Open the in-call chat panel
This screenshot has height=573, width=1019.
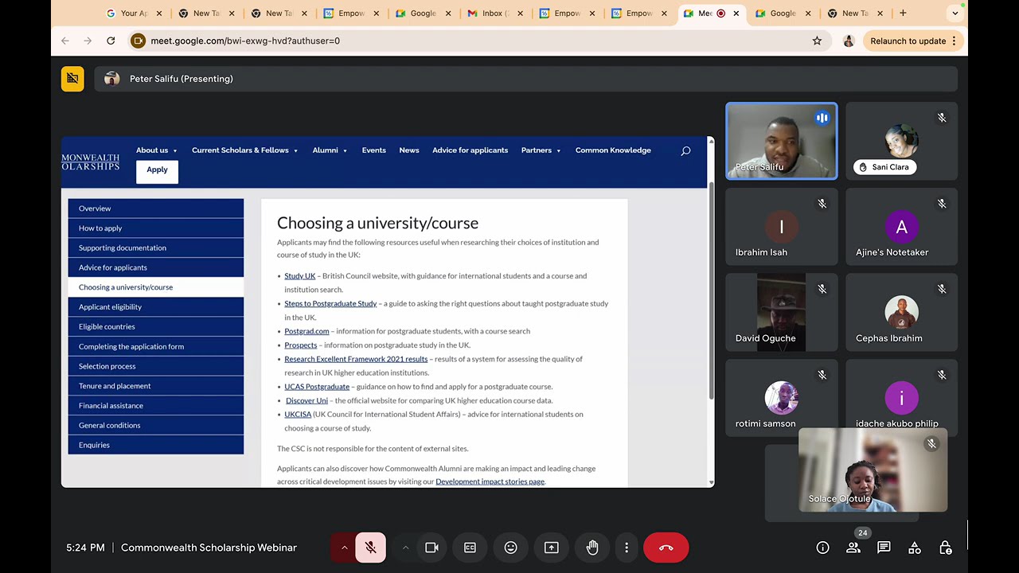pos(884,548)
